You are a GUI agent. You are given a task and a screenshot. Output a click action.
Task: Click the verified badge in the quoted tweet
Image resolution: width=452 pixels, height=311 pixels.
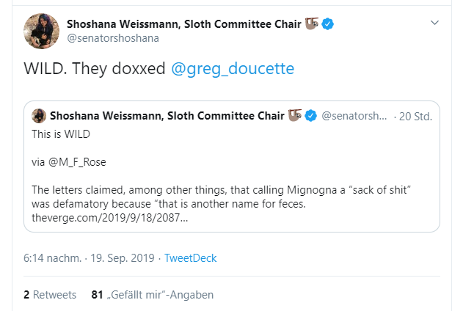tap(311, 116)
